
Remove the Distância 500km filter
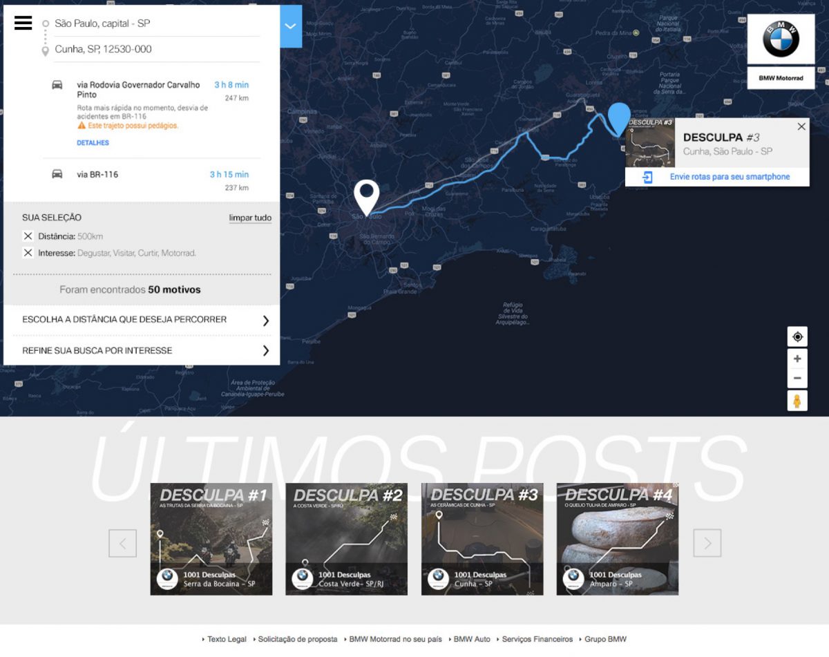[x=28, y=236]
